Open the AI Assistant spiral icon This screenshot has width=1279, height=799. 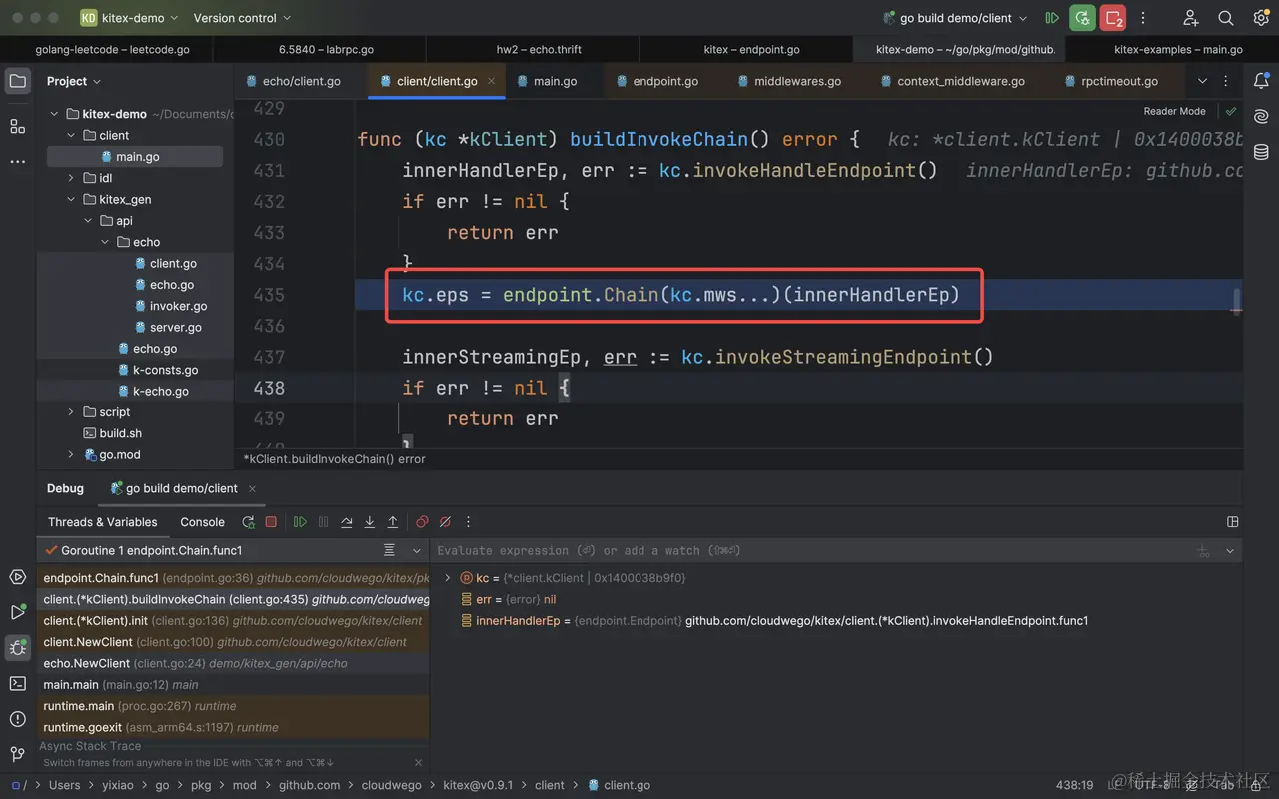point(1261,117)
